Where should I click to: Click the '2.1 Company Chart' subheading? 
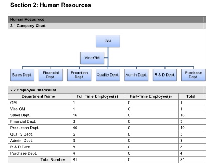point(28,26)
